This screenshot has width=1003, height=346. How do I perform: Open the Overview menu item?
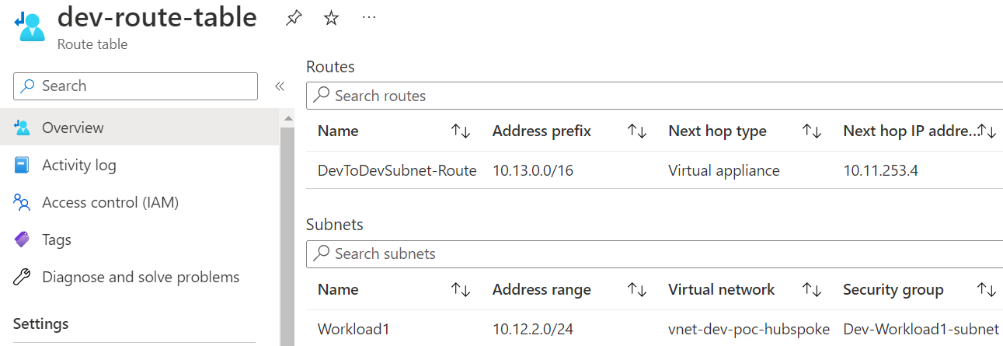pyautogui.click(x=73, y=128)
